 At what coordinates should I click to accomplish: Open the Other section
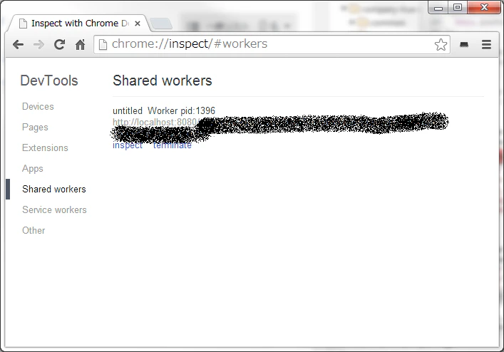point(34,230)
